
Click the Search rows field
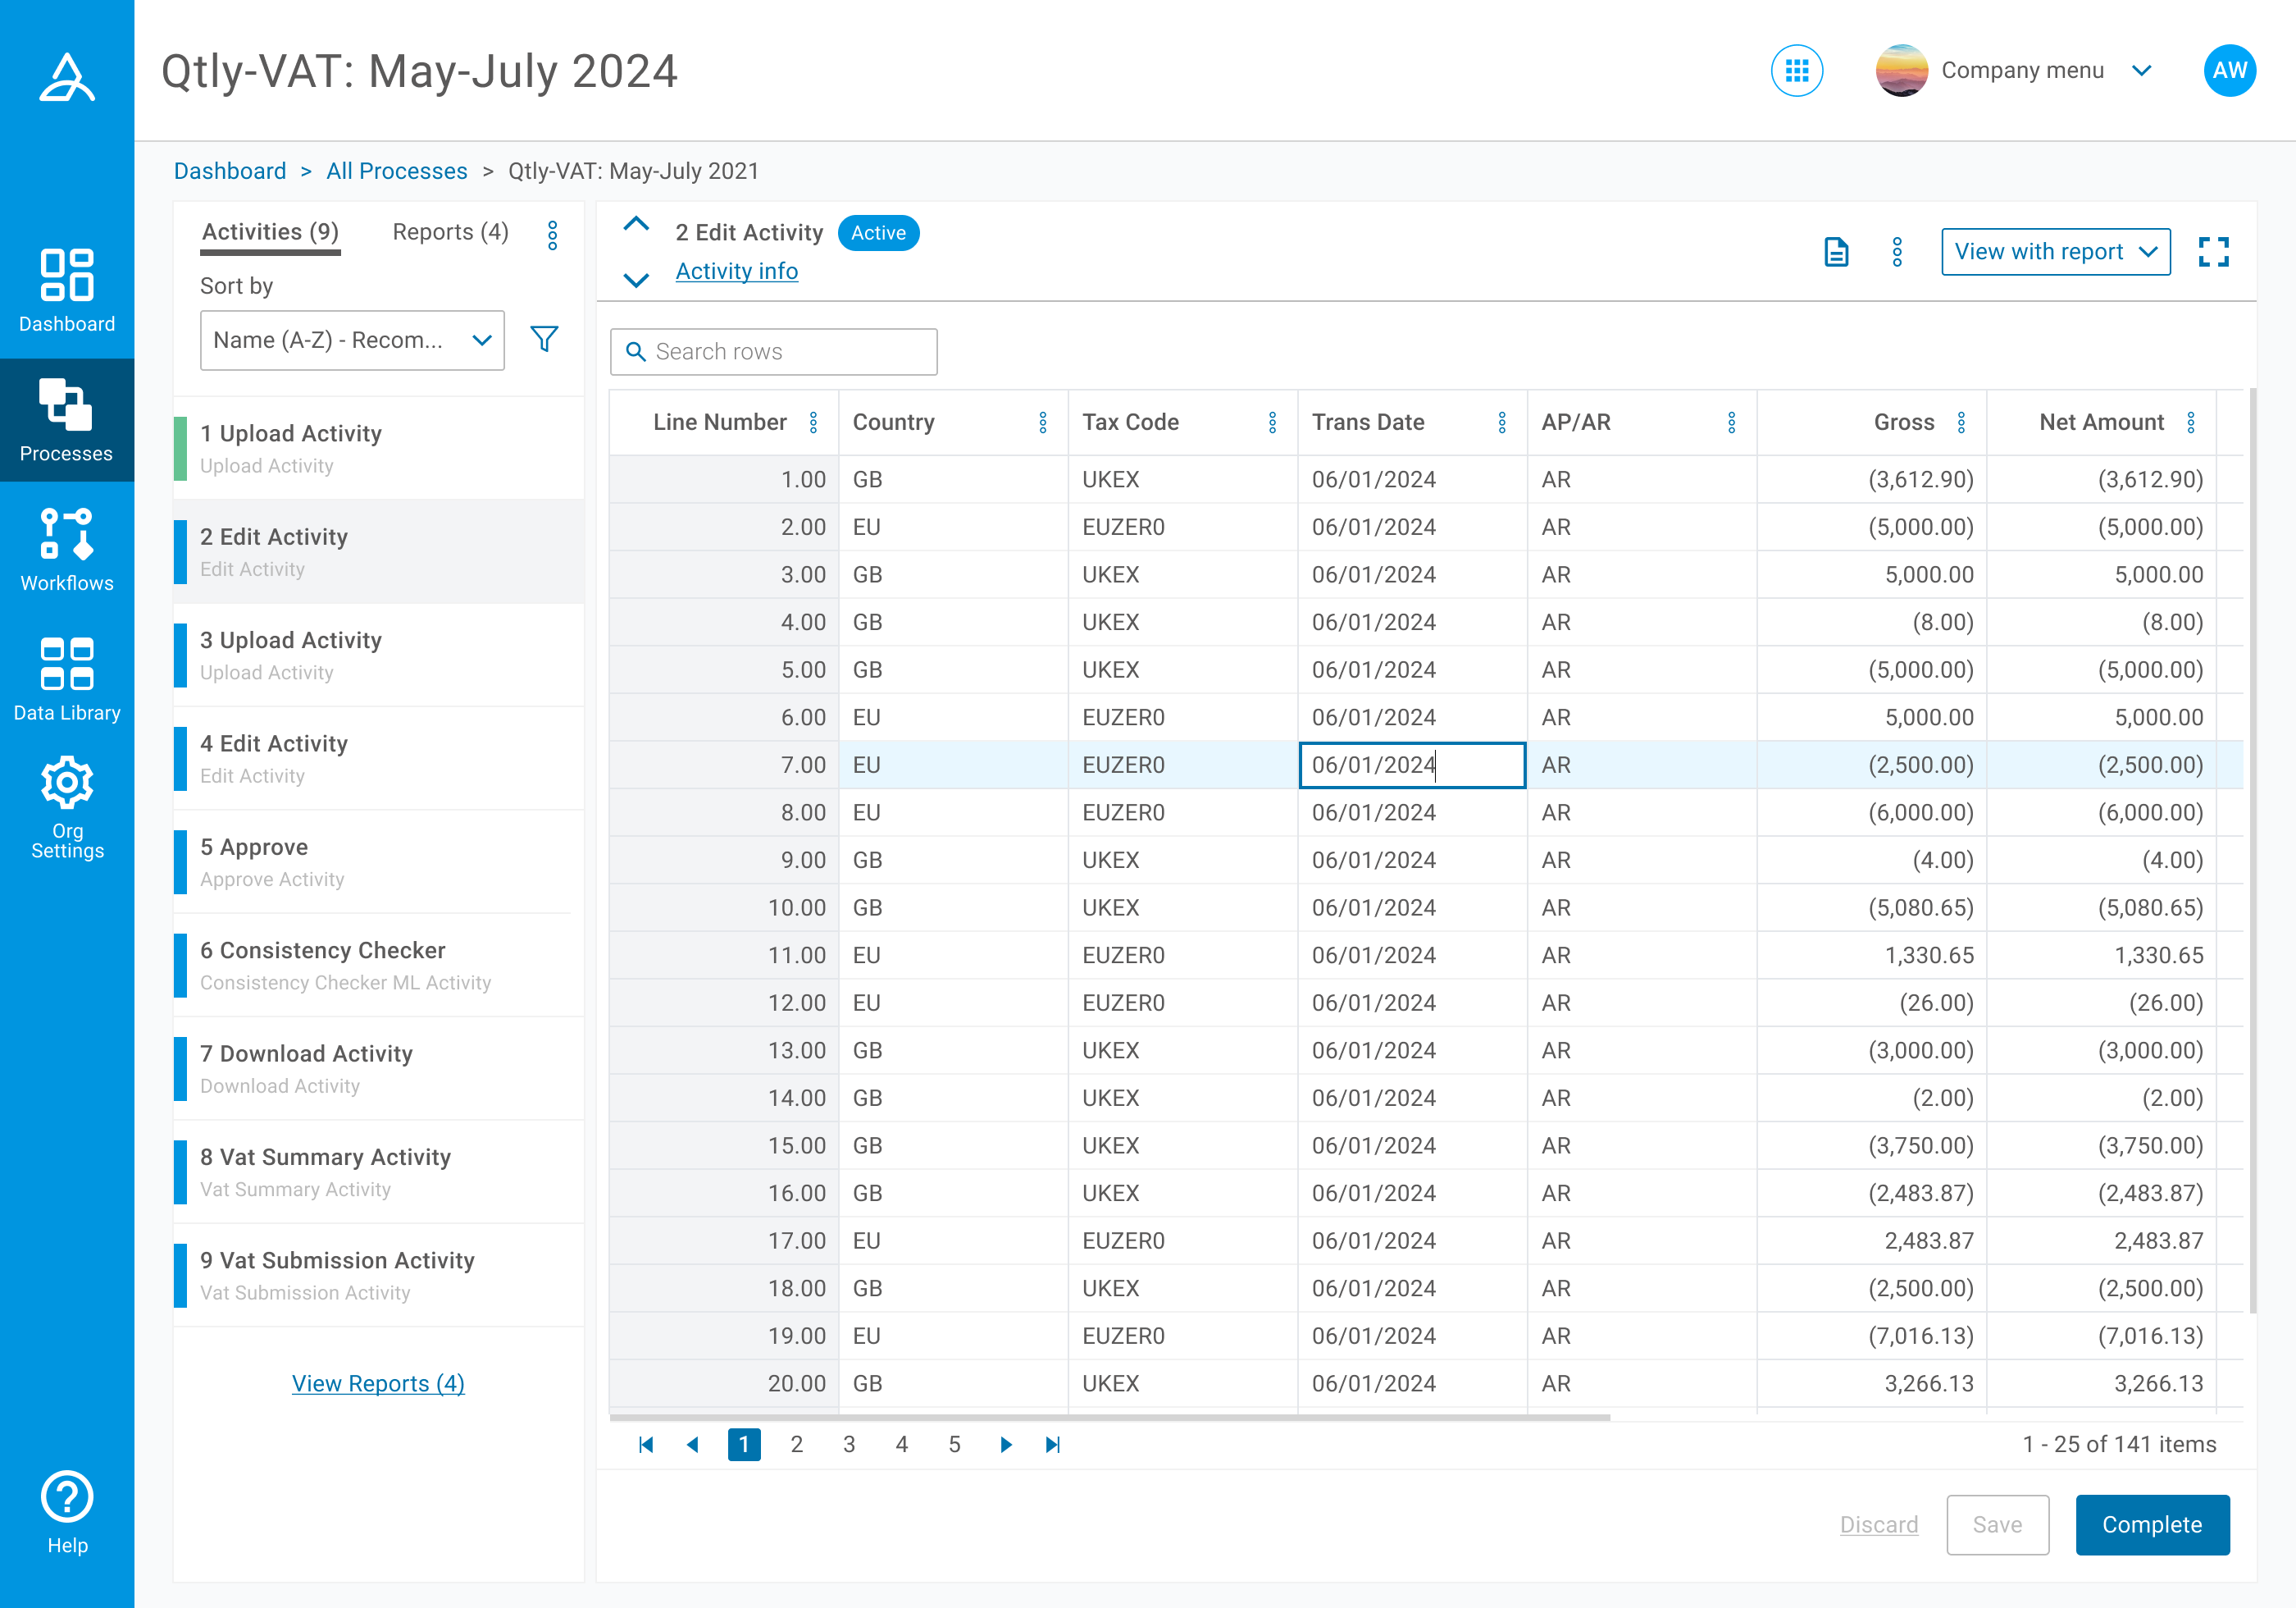[774, 352]
